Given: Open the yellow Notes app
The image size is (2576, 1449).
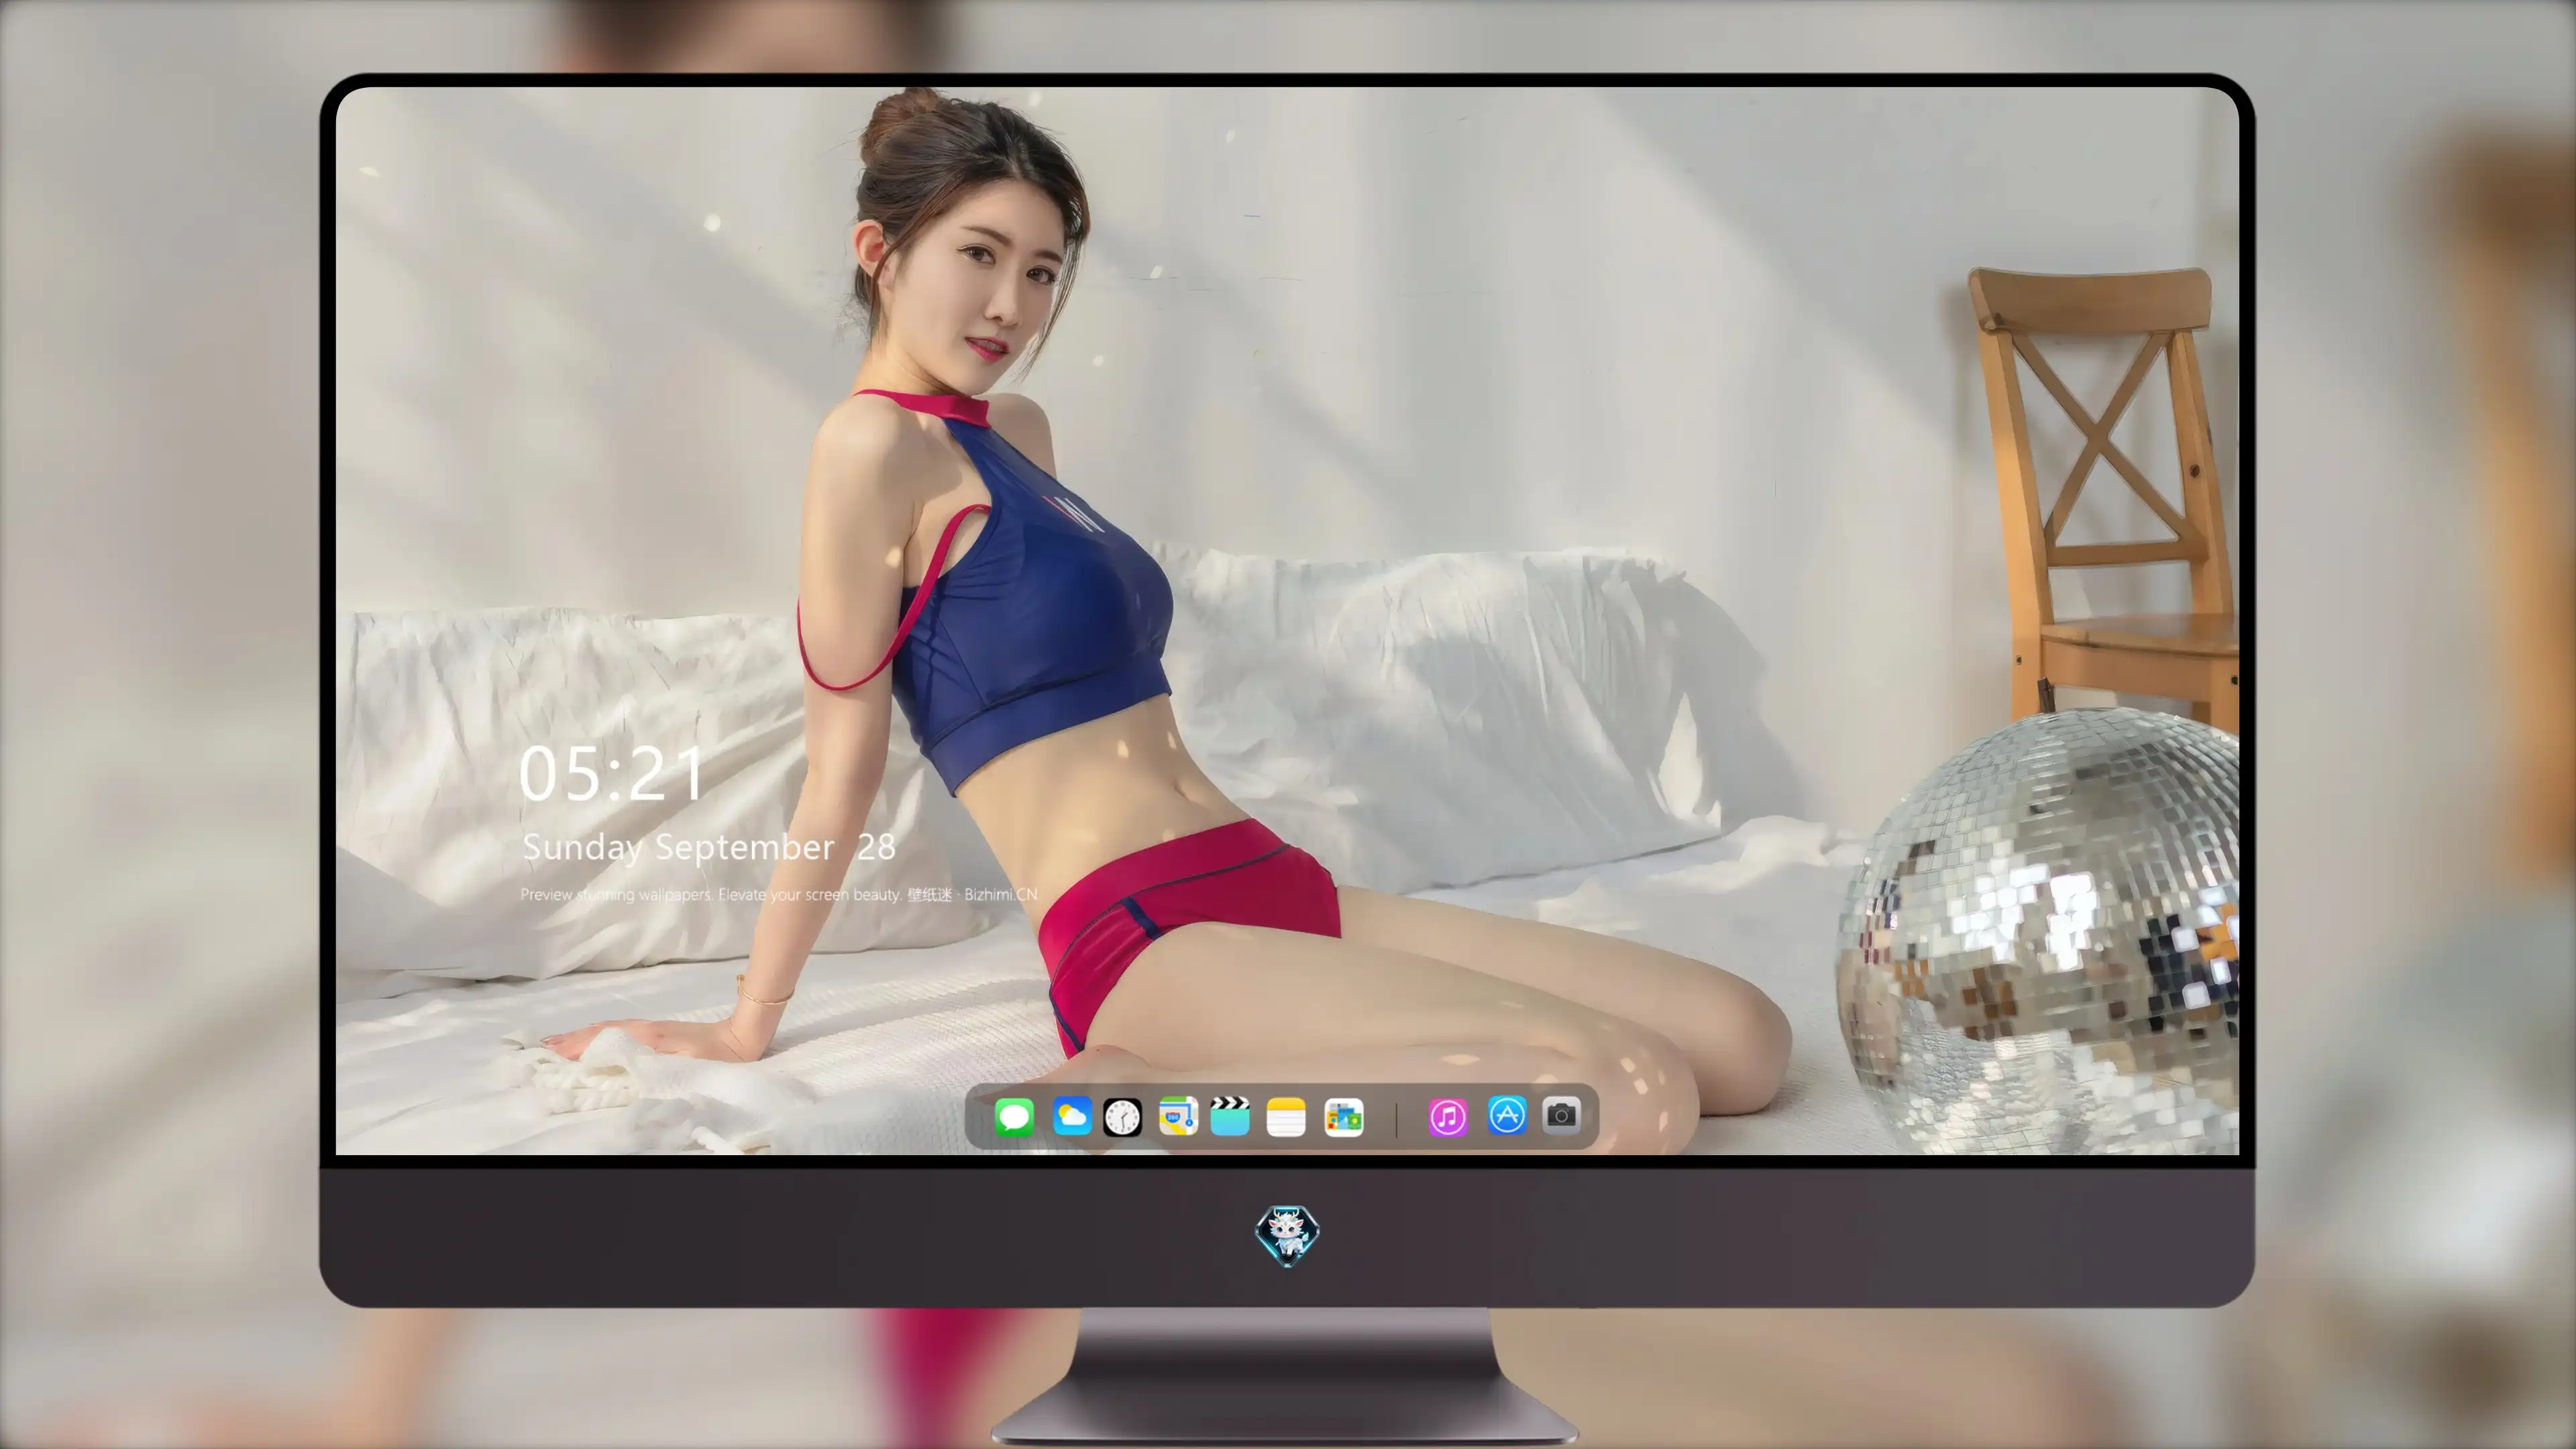Looking at the screenshot, I should [1286, 1117].
